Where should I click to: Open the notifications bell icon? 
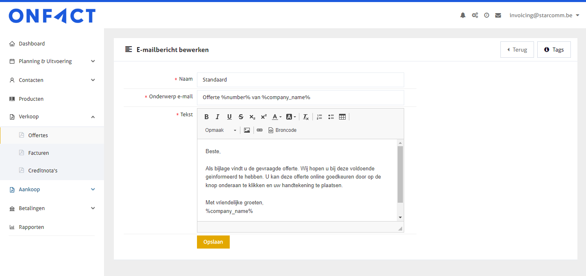coord(463,16)
